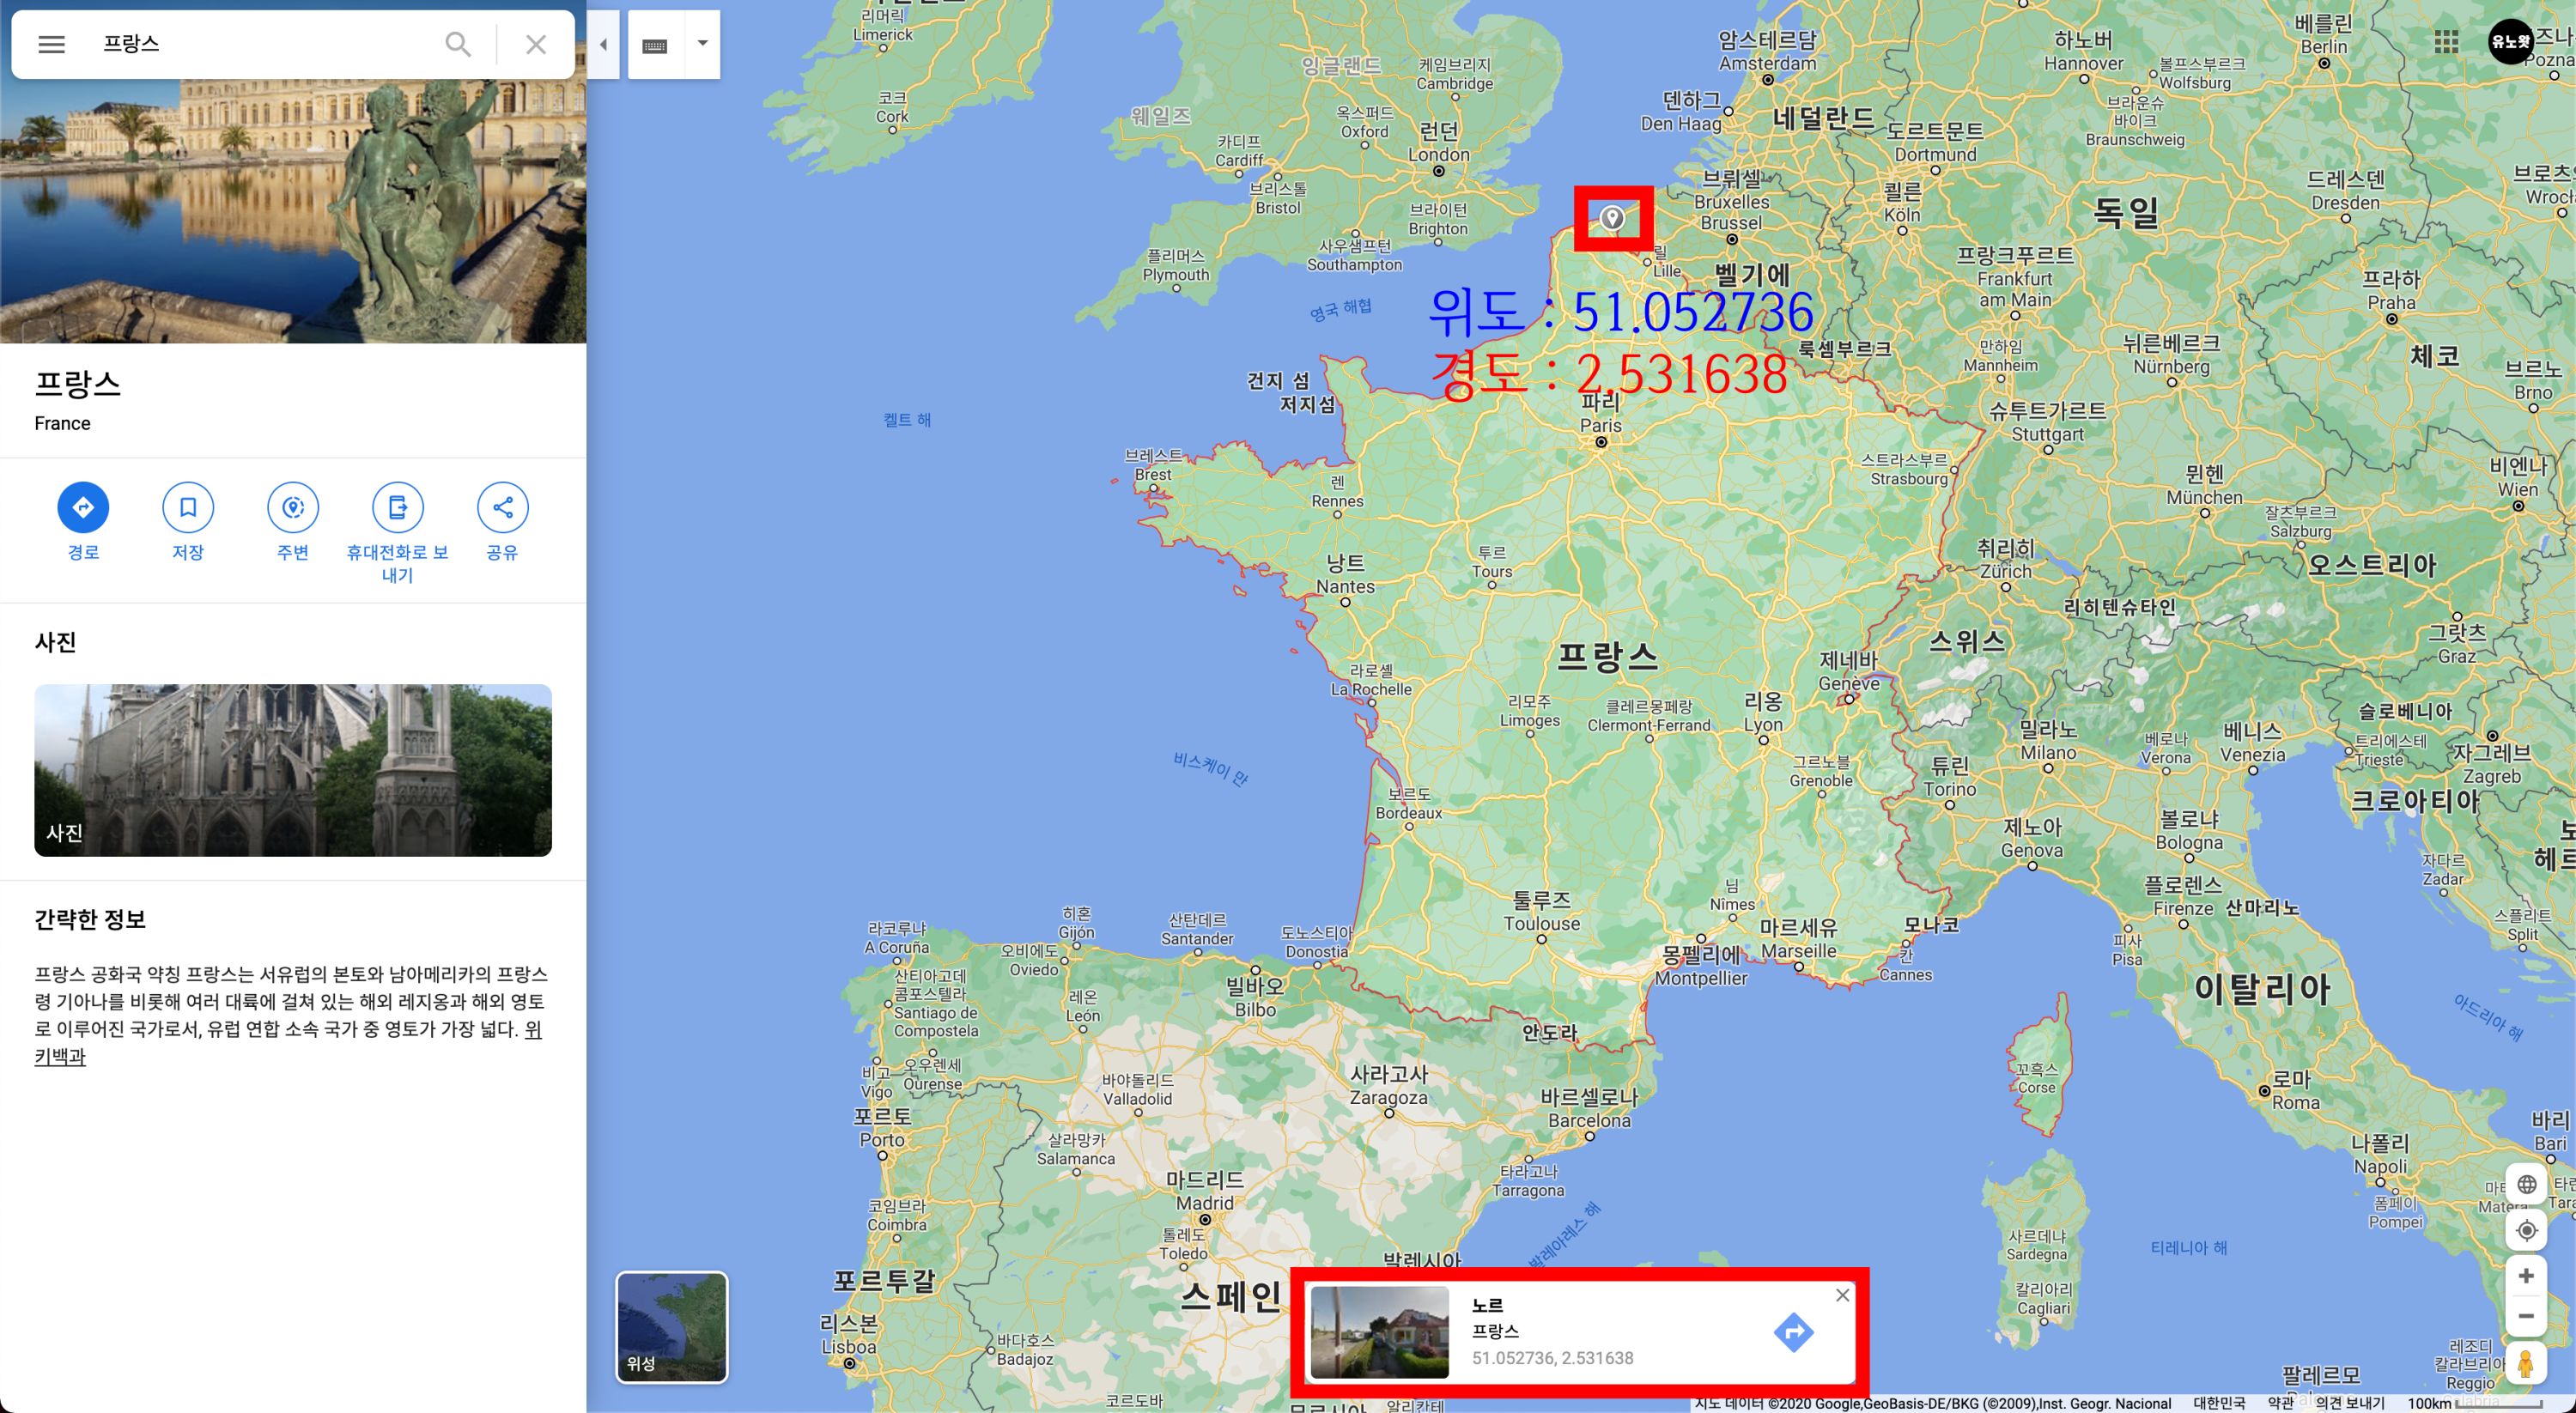Open the France 사진 photo thumbnail
Viewport: 2576px width, 1413px height.
pos(293,769)
